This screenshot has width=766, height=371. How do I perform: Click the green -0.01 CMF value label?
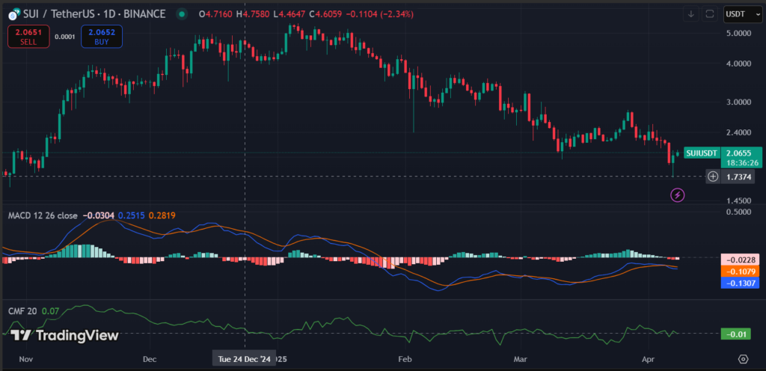coord(737,334)
